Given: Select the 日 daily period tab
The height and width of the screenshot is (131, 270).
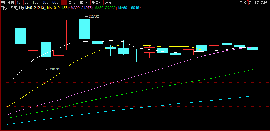Looking at the screenshot, I should 64,2.
